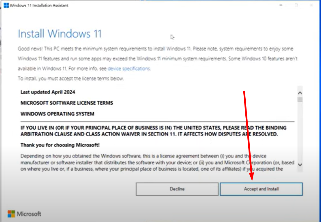Click the Windows logo in title bar
The width and height of the screenshot is (321, 222).
point(6,5)
